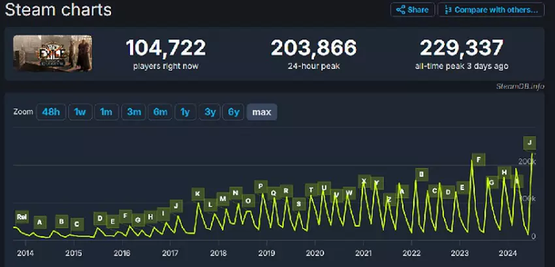Viewport: 555px width, 267px height.
Task: Click the X event flag near 2021
Action: pos(364,181)
